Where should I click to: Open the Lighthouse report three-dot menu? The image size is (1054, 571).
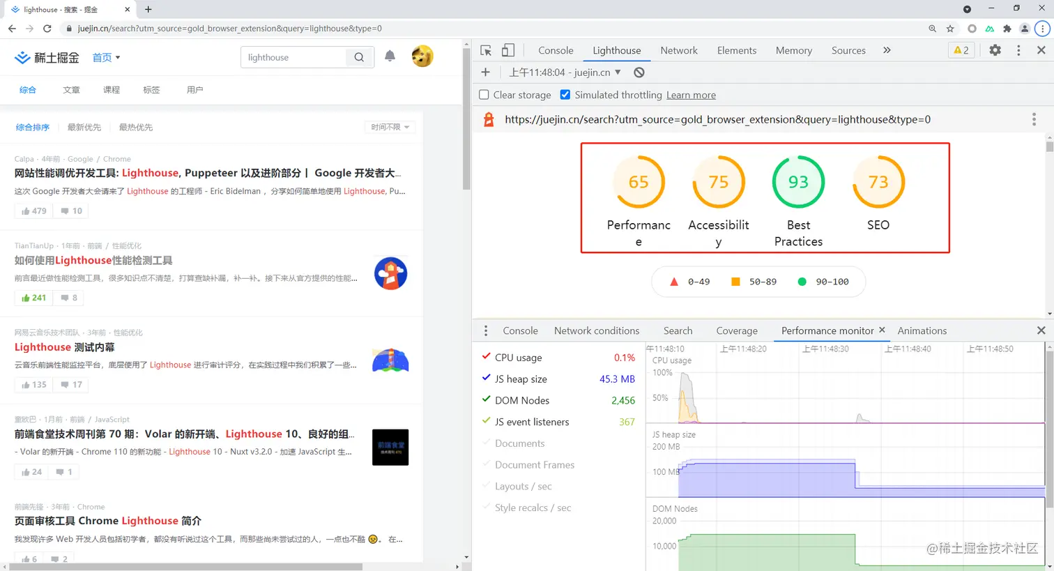click(1034, 119)
